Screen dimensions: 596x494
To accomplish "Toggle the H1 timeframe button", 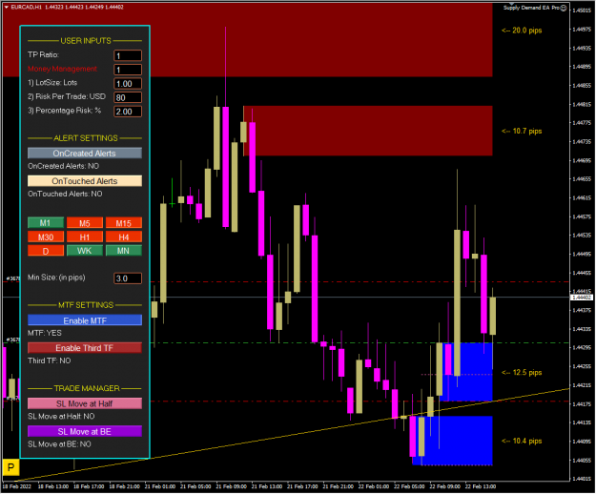I will pos(85,237).
